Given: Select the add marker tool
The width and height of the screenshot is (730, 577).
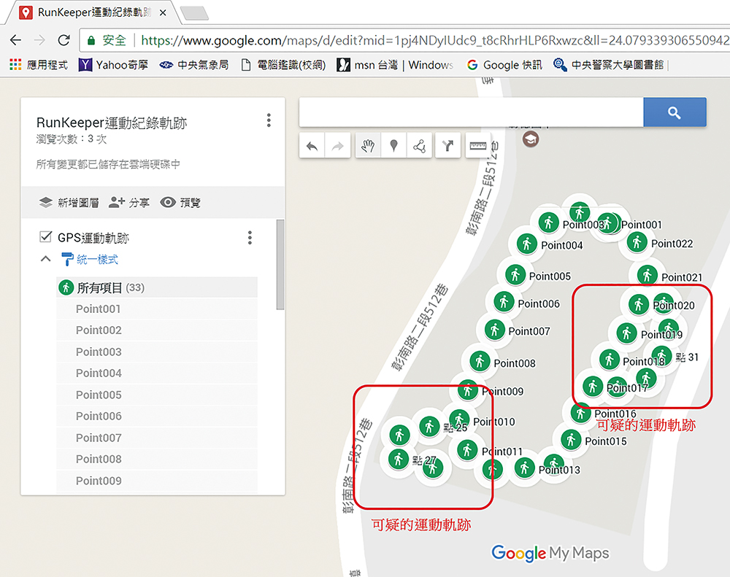Looking at the screenshot, I should point(394,146).
